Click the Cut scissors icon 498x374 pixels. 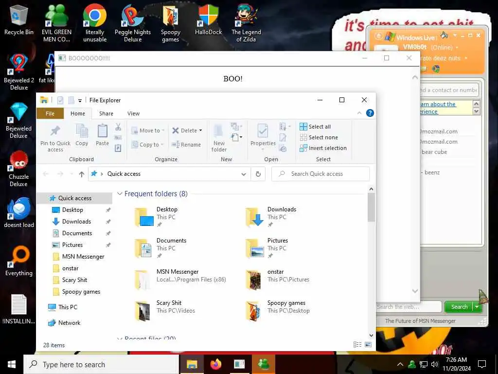(x=118, y=127)
